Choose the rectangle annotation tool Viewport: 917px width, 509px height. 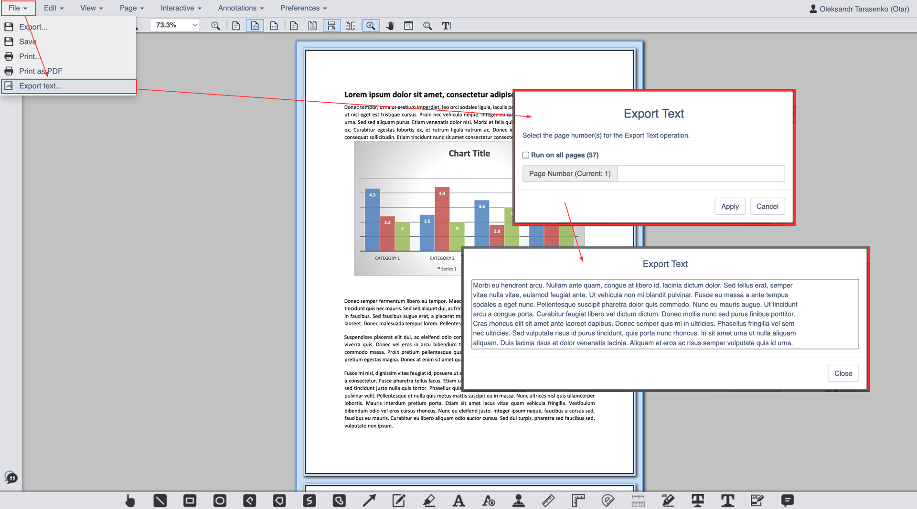click(x=190, y=500)
